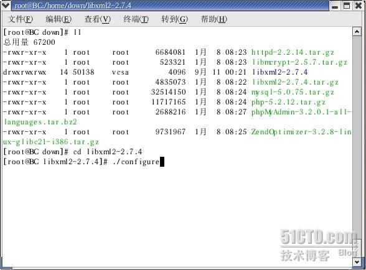
Task: Click the drwxrwxrwx permissions text
Action: [24, 72]
